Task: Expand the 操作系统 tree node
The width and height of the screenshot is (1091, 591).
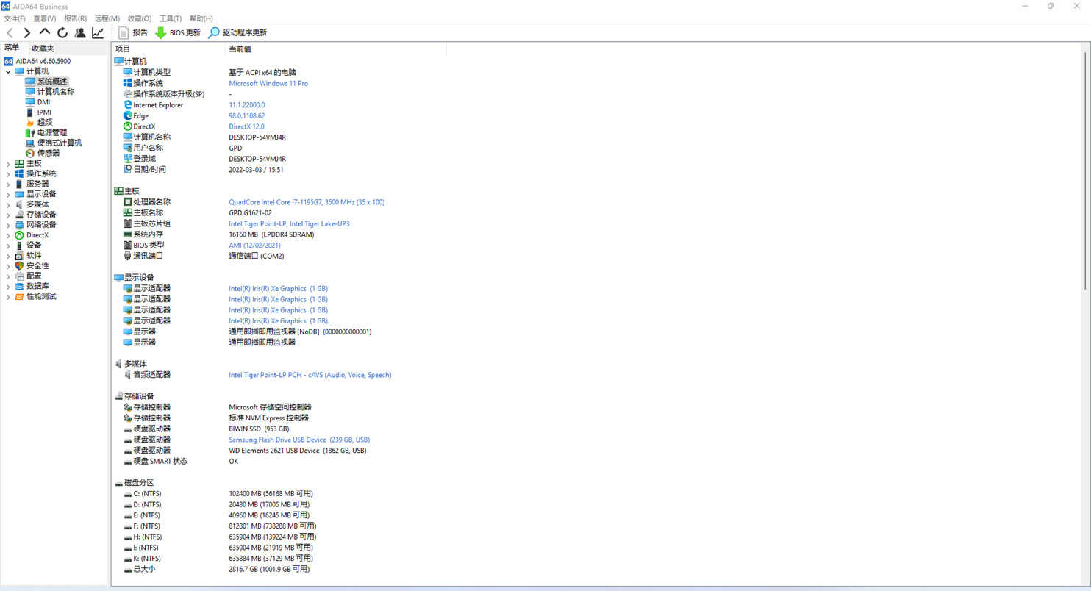Action: pos(8,173)
